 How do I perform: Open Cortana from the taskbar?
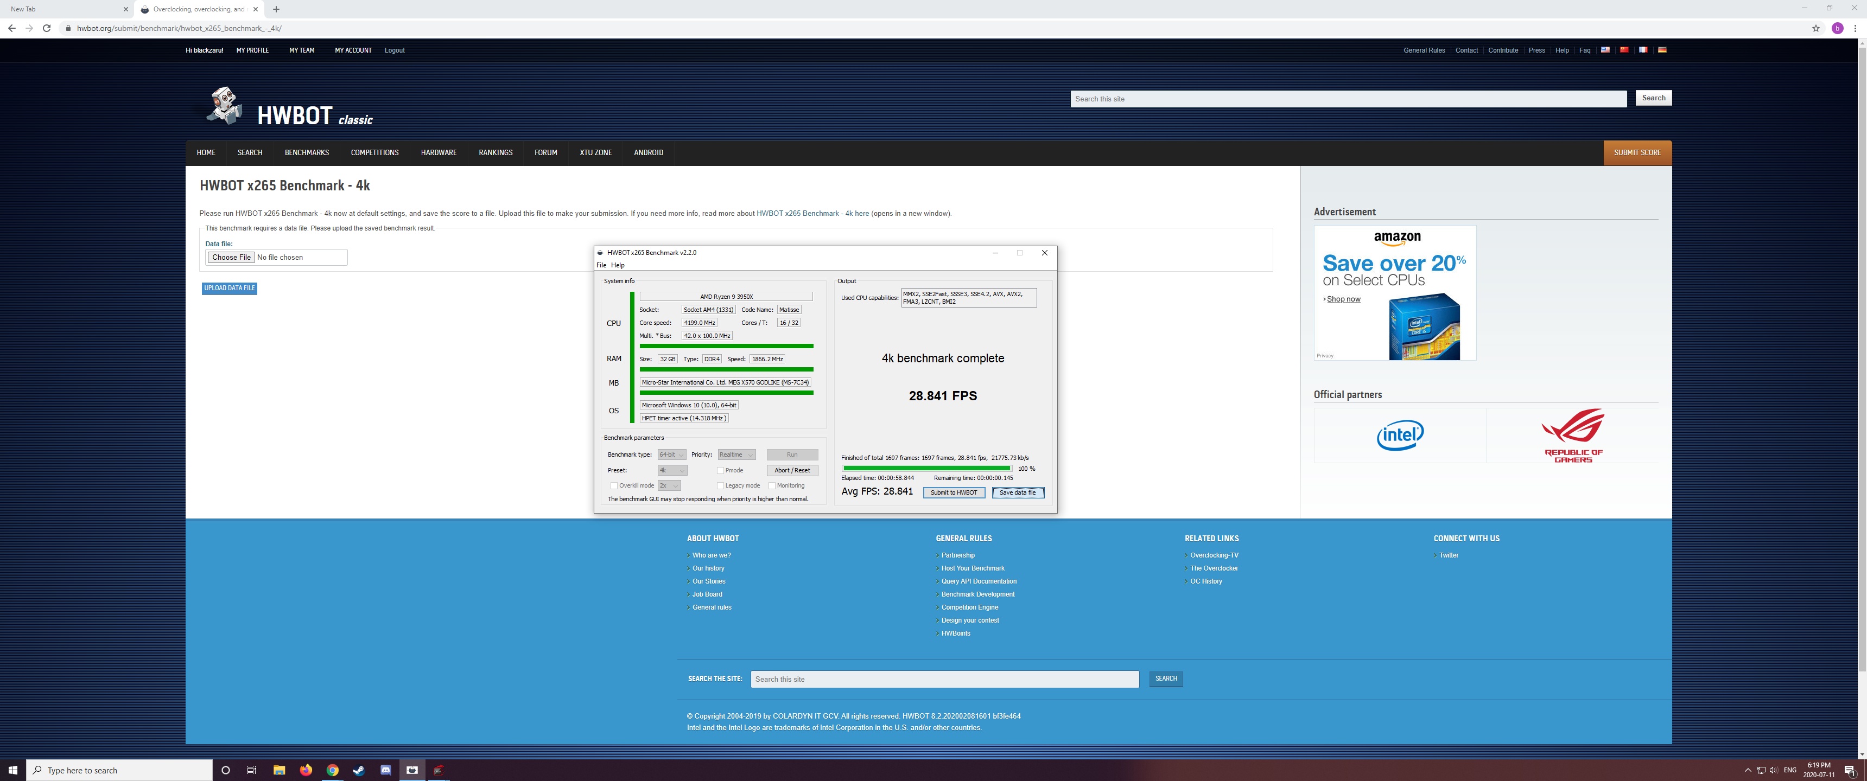pos(225,770)
